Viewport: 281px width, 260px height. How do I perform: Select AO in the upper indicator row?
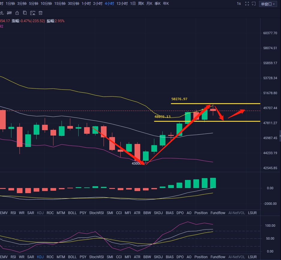189,213
